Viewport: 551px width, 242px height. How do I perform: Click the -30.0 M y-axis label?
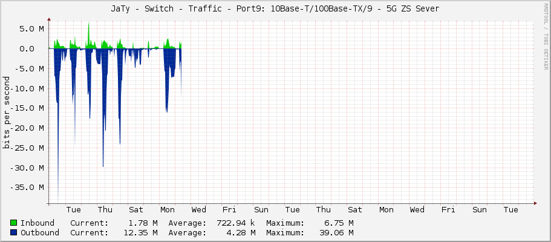28,168
